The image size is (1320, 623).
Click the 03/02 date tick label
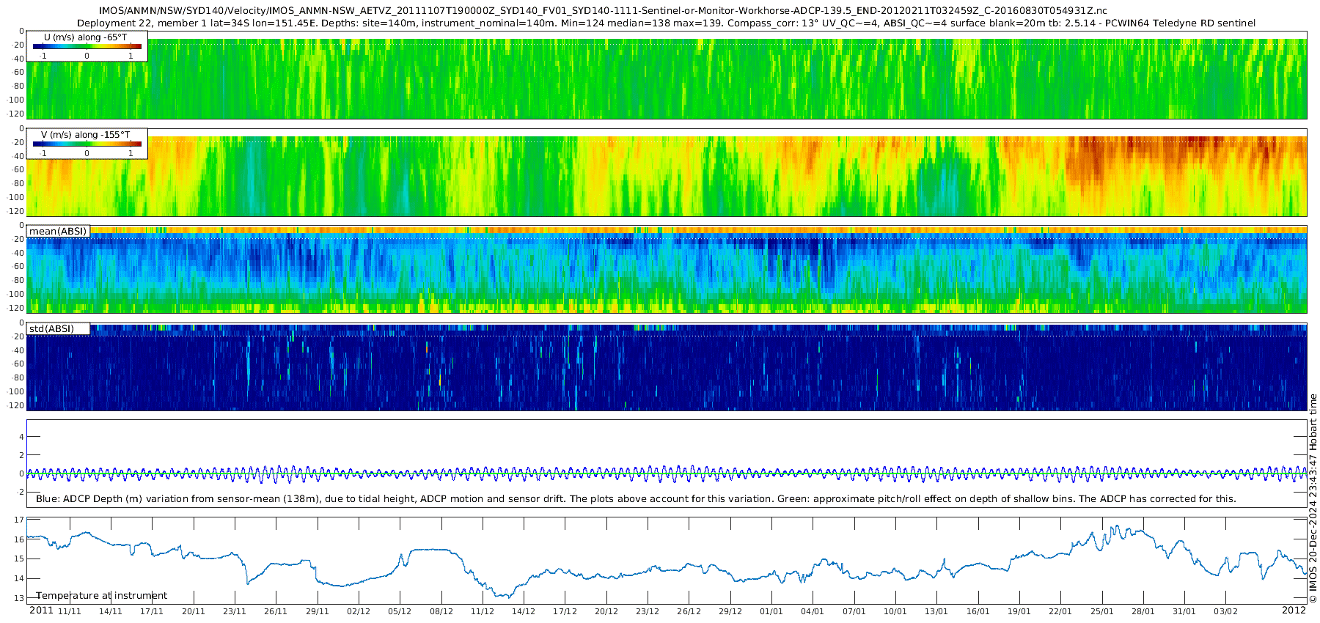1225,611
